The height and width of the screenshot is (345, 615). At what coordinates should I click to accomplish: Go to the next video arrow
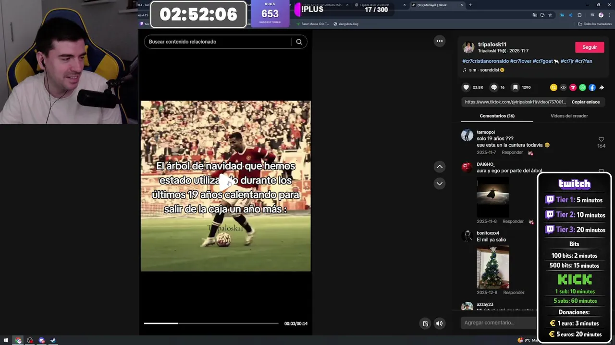point(439,184)
